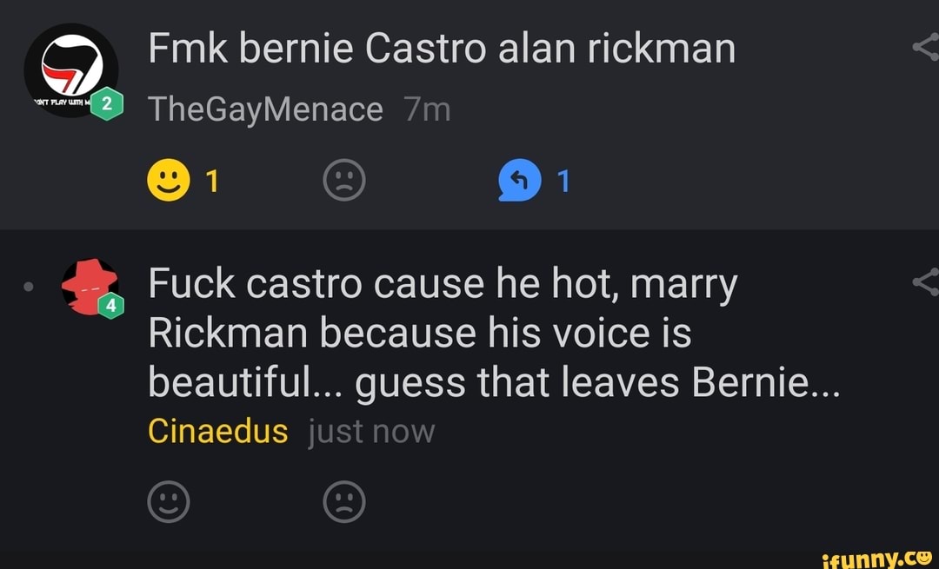The image size is (939, 569).
Task: Click the frown reaction on TheGayMenace's comment
Action: point(343,180)
